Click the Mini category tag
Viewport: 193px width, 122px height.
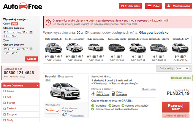point(48,80)
